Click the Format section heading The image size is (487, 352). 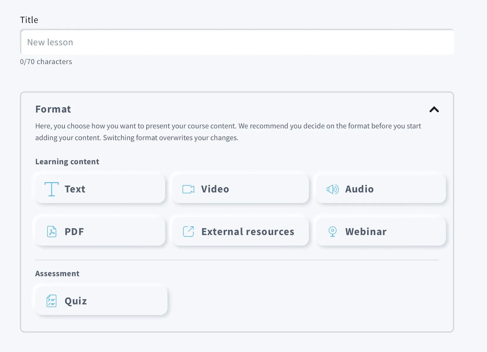coord(53,109)
